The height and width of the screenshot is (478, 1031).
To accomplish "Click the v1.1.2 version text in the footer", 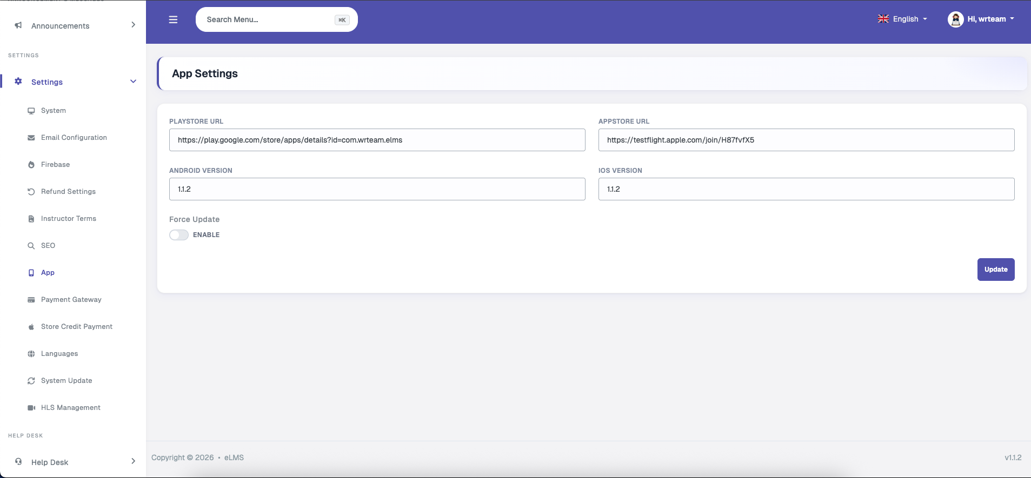I will pos(1013,457).
